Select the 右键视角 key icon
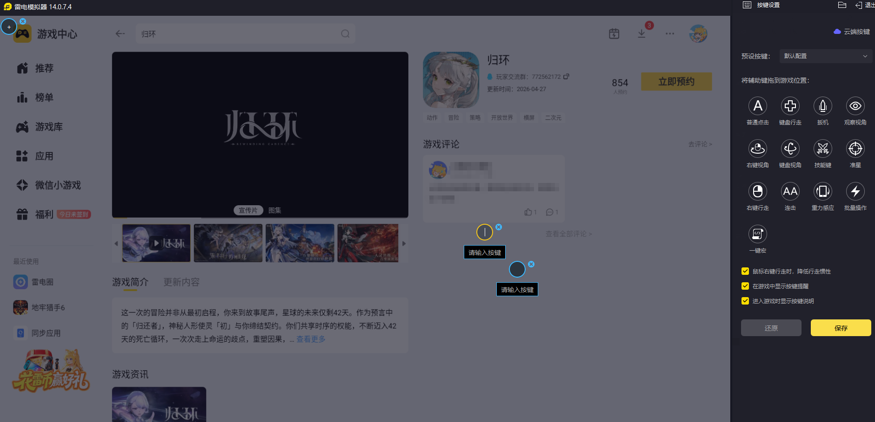 tap(758, 149)
